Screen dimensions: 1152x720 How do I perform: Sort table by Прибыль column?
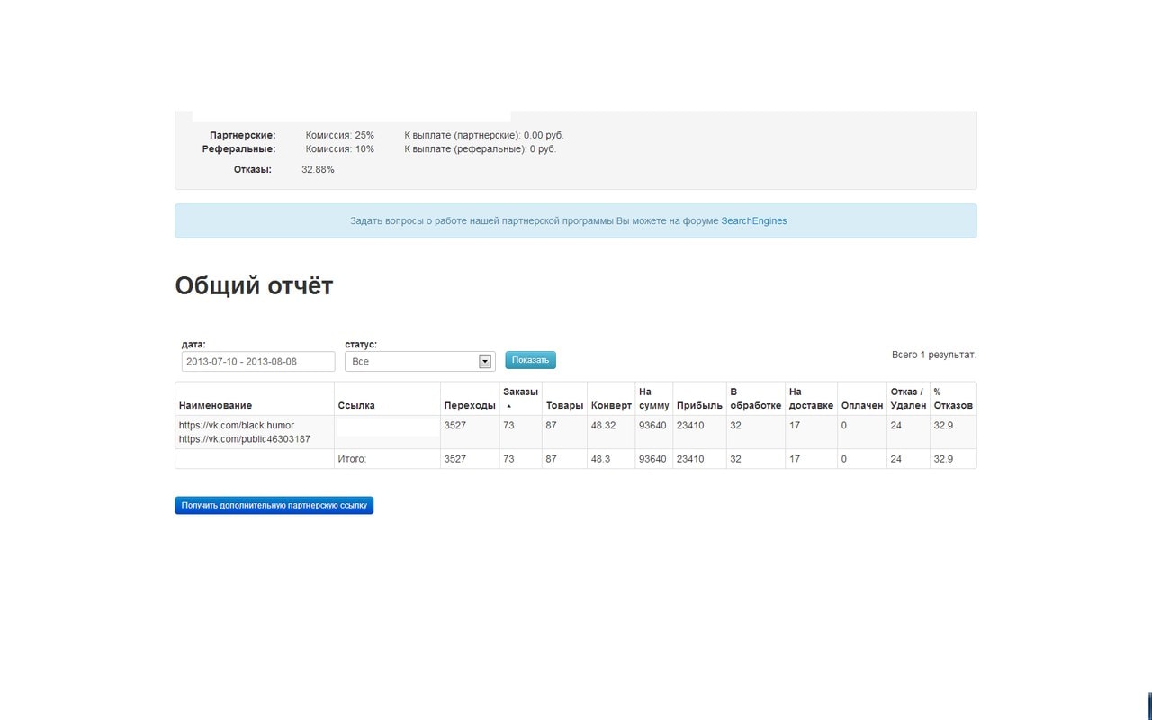(699, 406)
